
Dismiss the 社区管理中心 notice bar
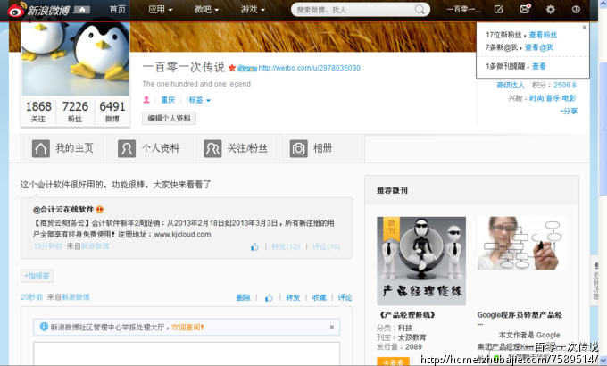click(332, 327)
